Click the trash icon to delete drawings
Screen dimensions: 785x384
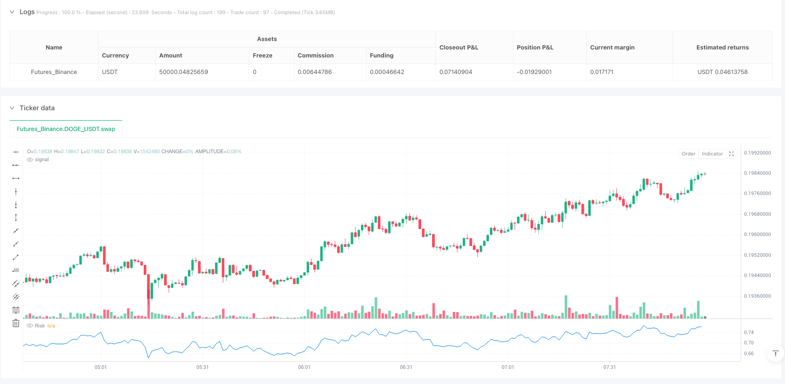(16, 323)
